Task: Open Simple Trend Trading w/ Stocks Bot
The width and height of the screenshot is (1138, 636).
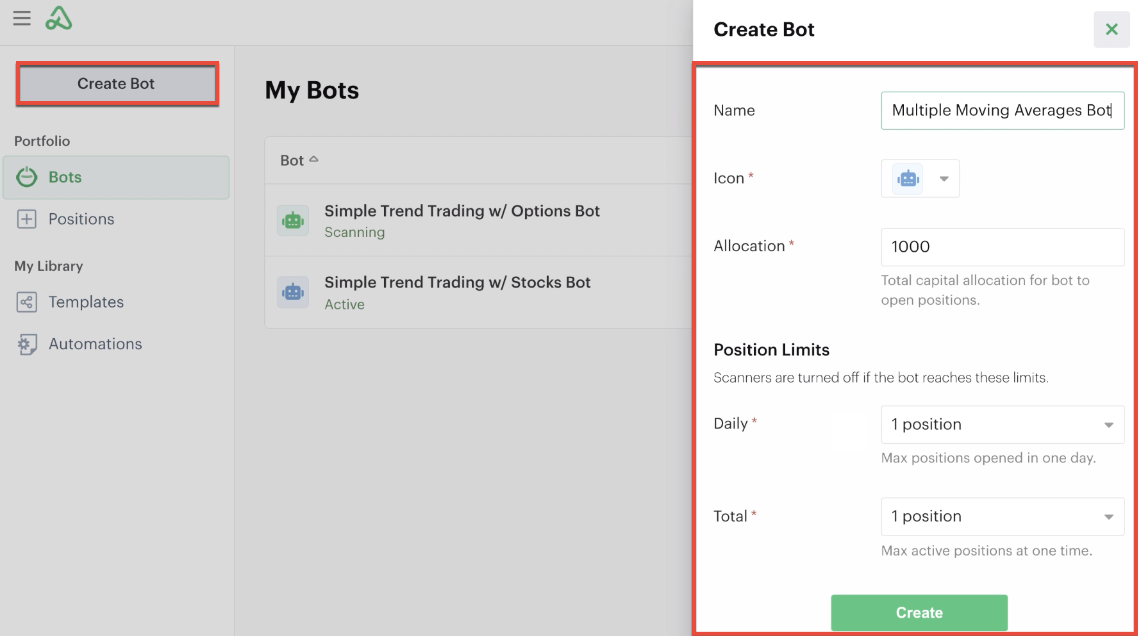Action: pyautogui.click(x=457, y=282)
